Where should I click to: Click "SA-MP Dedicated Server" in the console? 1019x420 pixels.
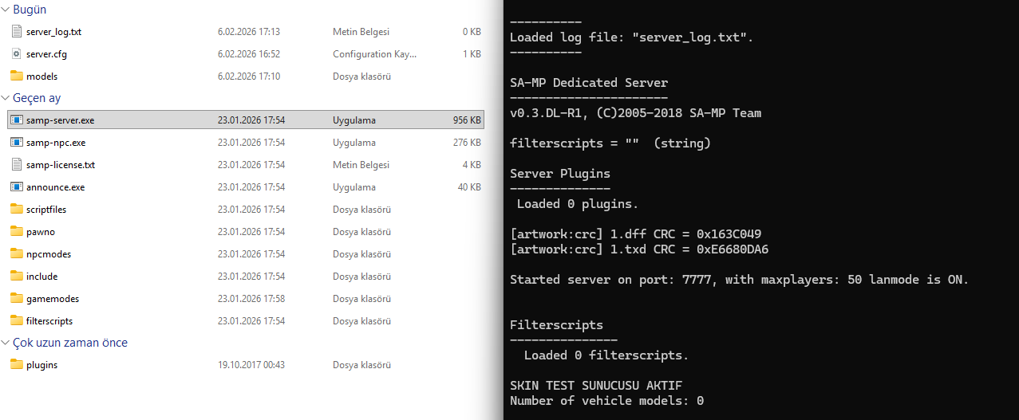point(589,82)
